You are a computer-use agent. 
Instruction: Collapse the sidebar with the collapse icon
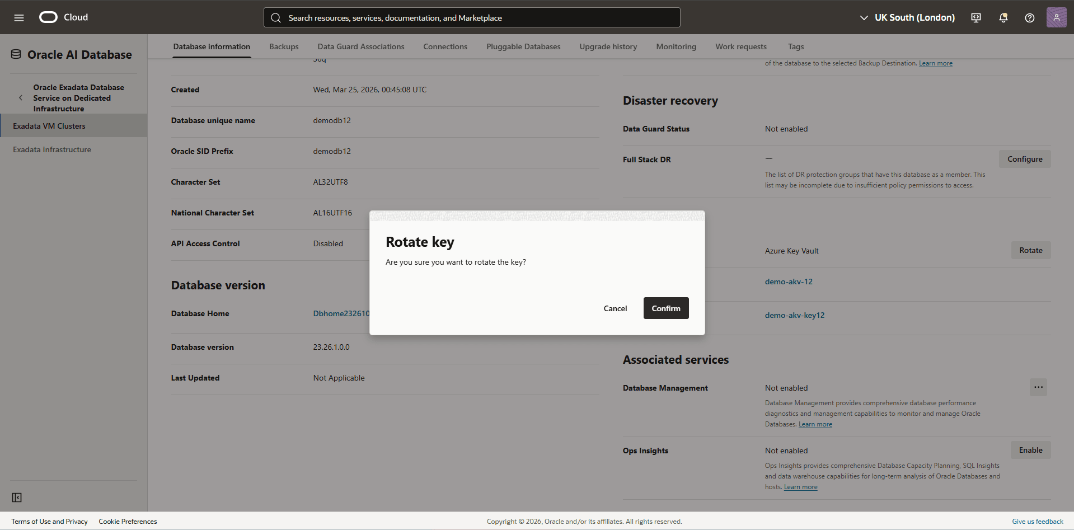(17, 497)
